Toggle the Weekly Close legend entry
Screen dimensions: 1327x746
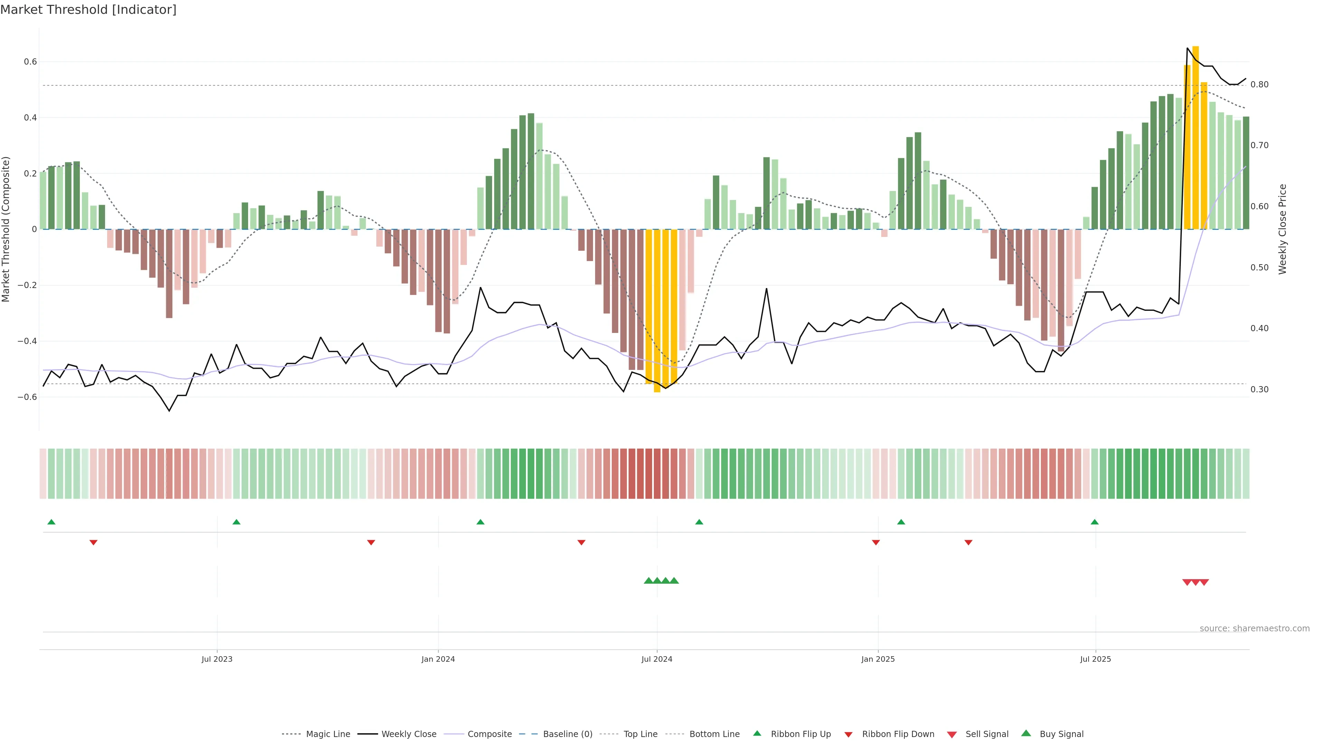(x=408, y=734)
